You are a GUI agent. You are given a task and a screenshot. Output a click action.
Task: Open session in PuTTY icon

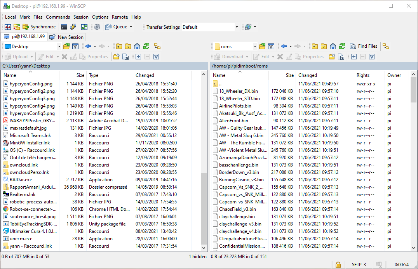click(x=73, y=27)
